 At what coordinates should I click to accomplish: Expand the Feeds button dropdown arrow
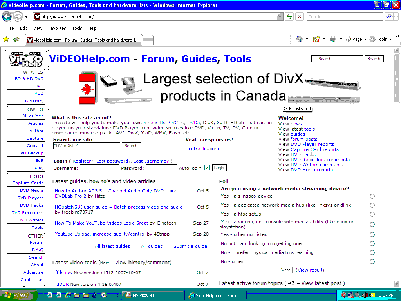[324, 39]
